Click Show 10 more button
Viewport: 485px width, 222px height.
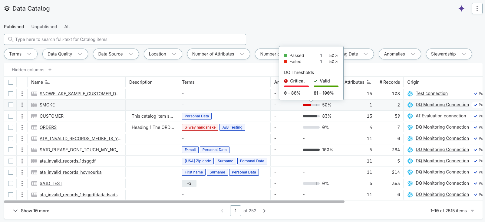(31, 211)
